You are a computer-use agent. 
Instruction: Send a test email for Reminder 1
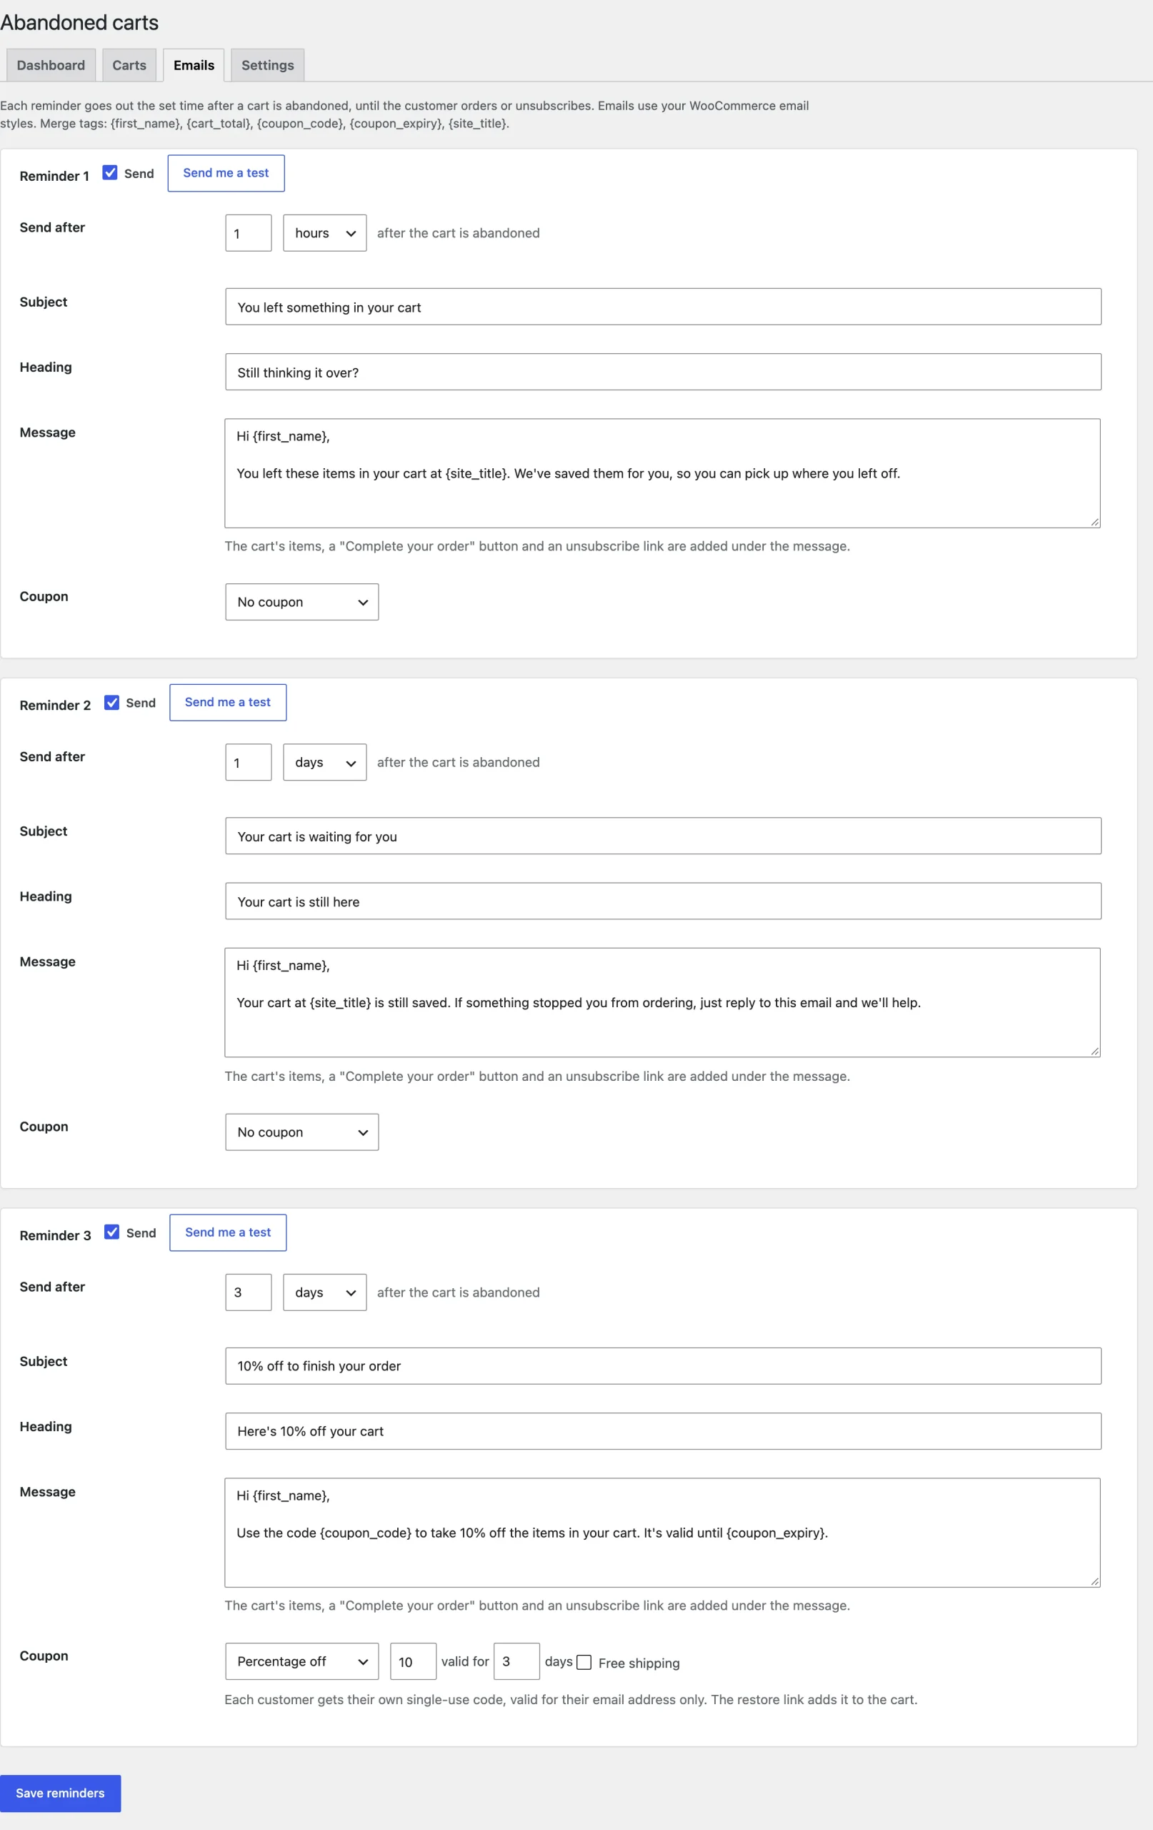pos(226,173)
